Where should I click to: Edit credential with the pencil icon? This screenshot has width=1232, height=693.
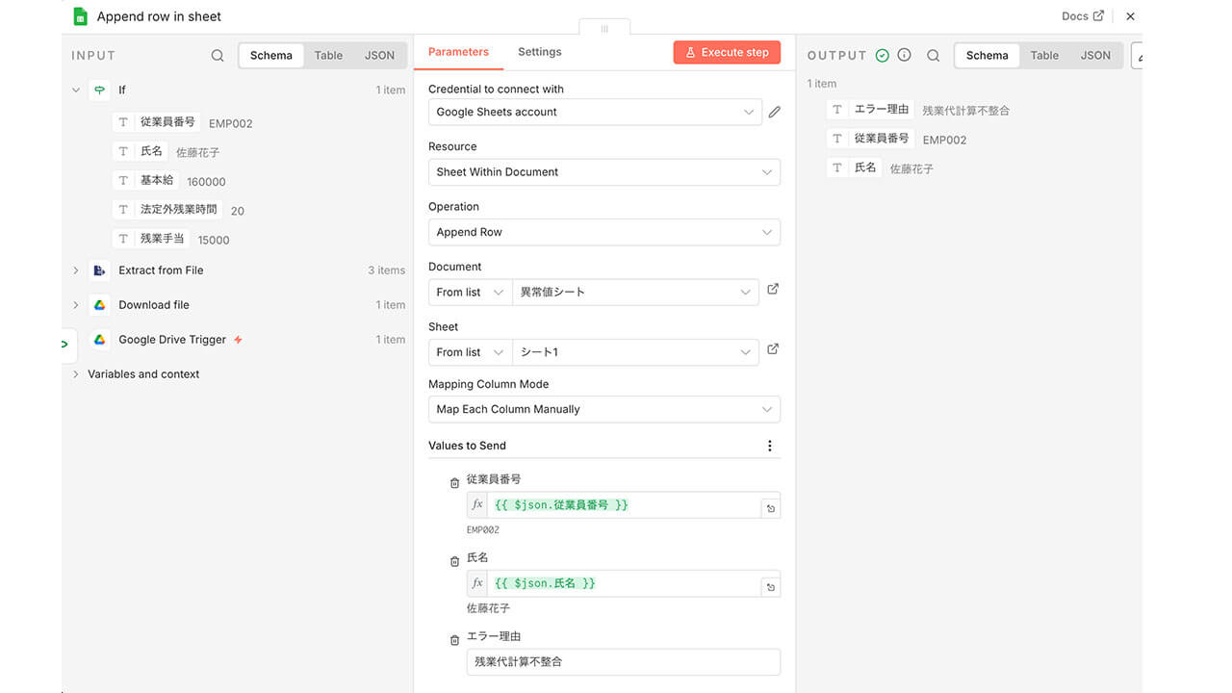[x=774, y=112]
